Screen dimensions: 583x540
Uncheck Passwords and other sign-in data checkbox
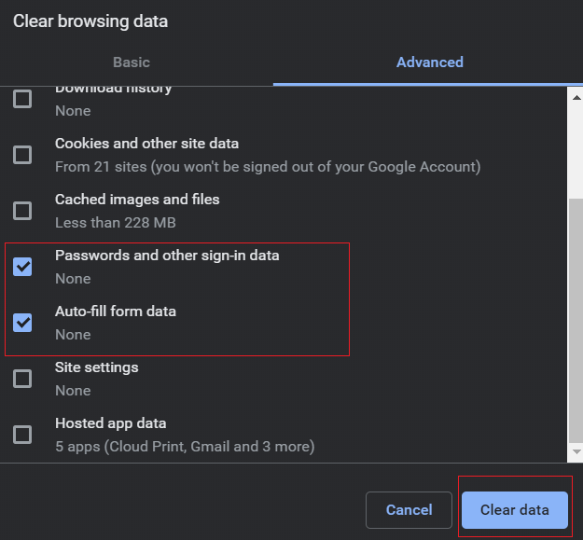(x=22, y=267)
